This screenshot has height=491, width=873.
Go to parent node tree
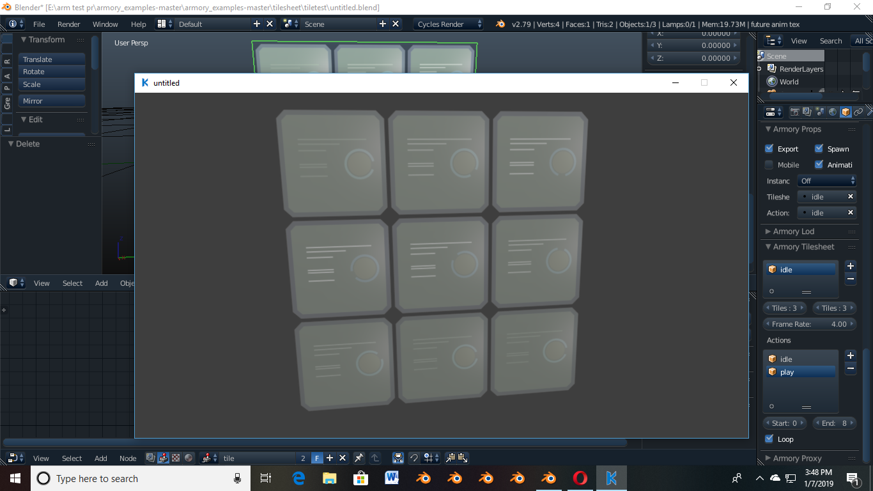coord(375,458)
